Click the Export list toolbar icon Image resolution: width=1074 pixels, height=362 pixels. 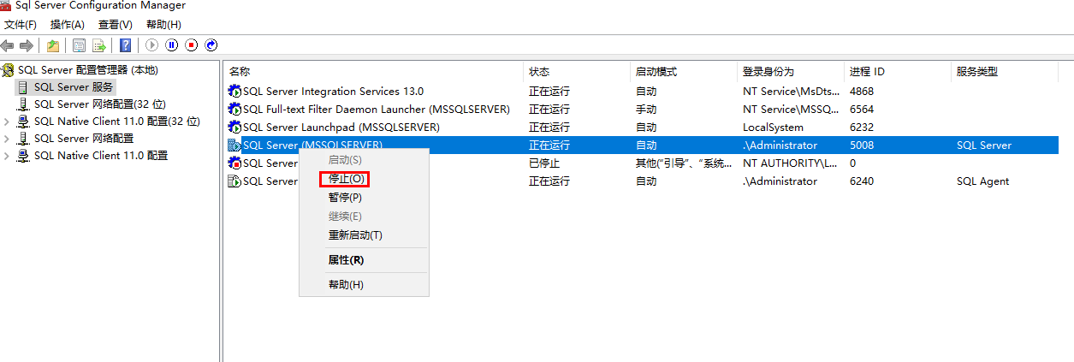99,45
